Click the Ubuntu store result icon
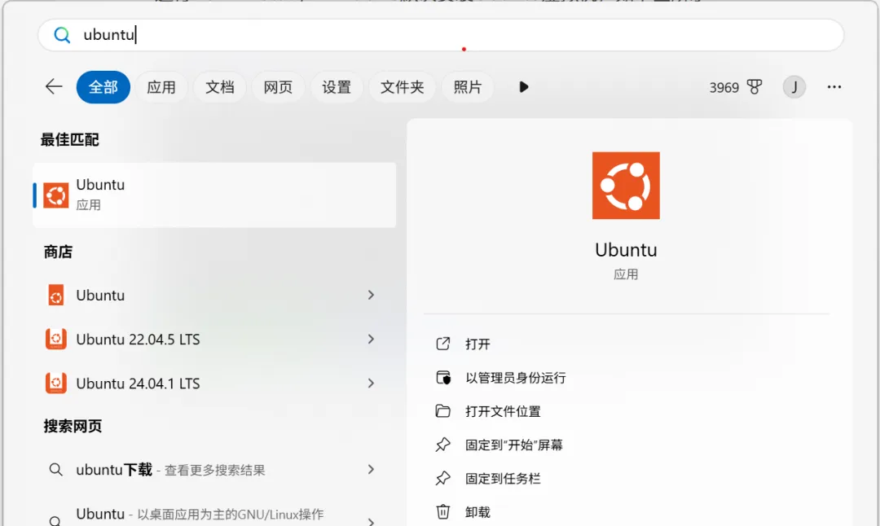This screenshot has height=526, width=880. (56, 295)
